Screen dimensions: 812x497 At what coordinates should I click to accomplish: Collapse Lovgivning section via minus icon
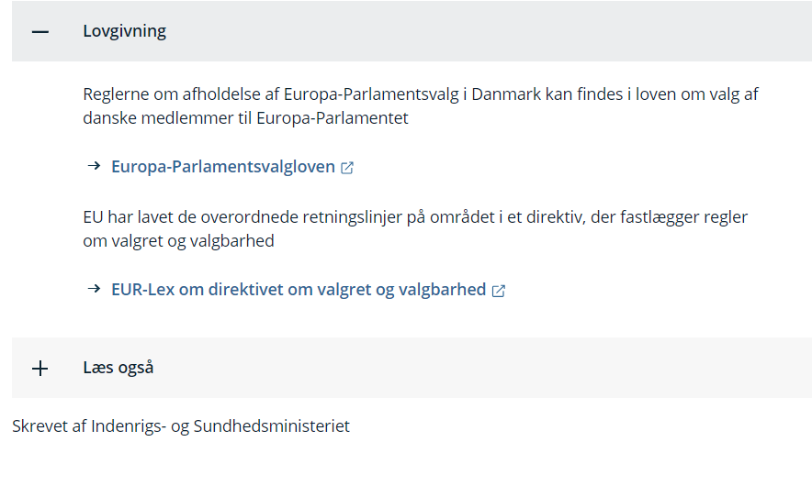[39, 31]
